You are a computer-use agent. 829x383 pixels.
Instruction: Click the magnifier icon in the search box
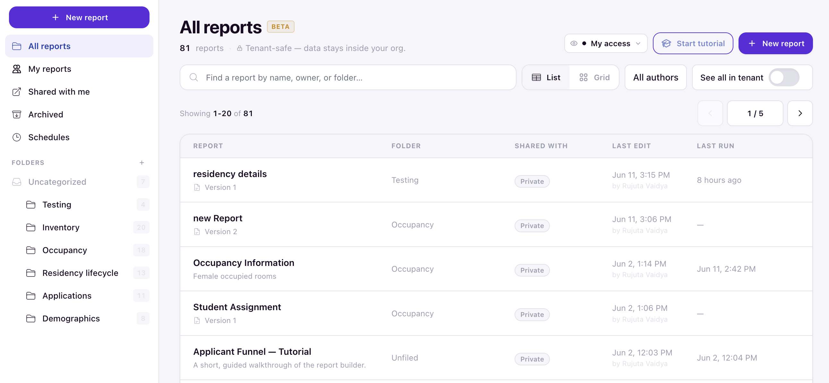pyautogui.click(x=194, y=77)
